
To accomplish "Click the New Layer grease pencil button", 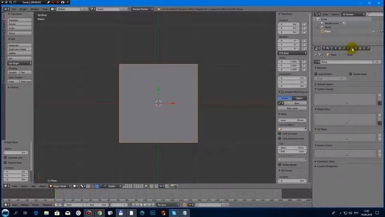I will [x=292, y=108].
